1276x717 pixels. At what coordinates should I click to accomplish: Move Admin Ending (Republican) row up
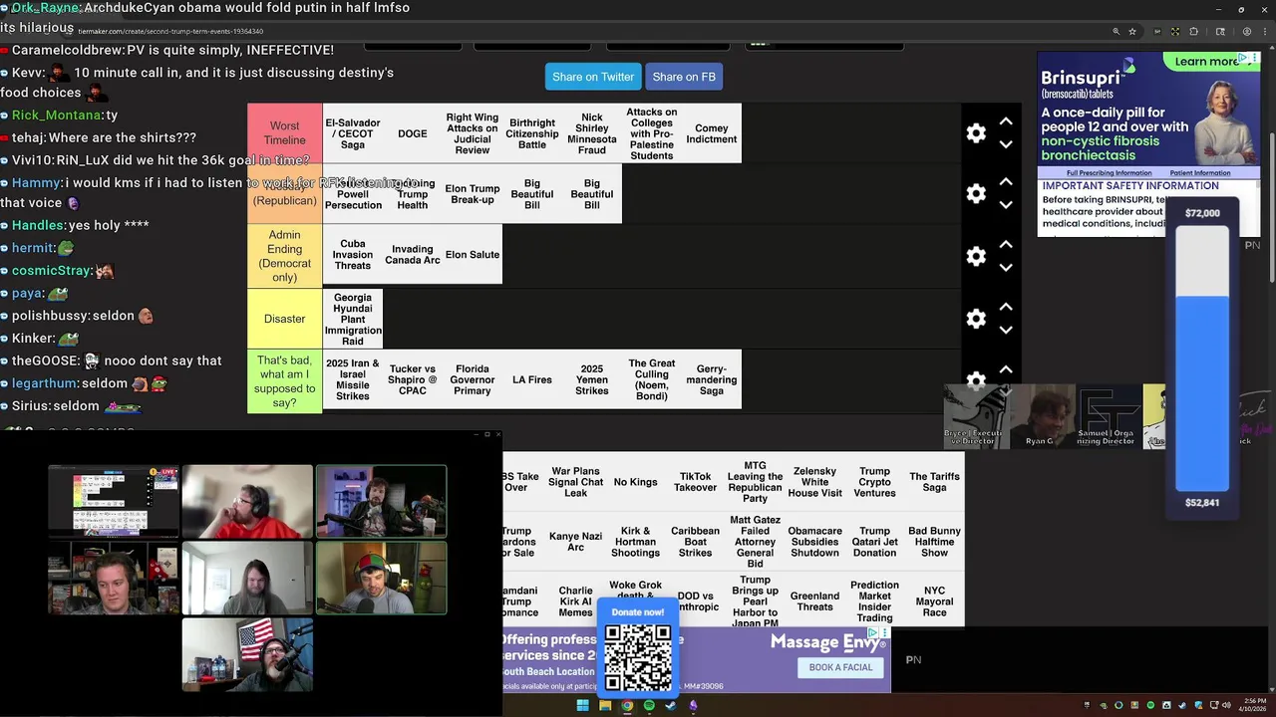point(1006,182)
